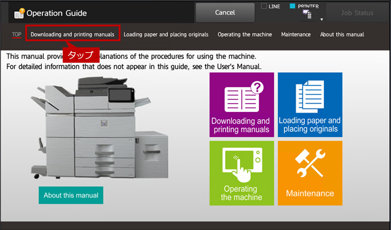Expand the status dropdown arrow near PRINTER

[x=322, y=20]
